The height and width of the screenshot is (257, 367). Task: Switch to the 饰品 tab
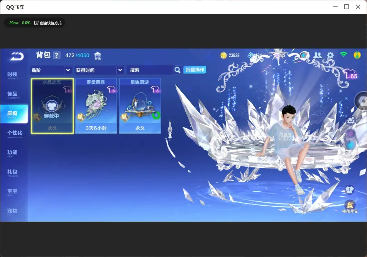13,95
